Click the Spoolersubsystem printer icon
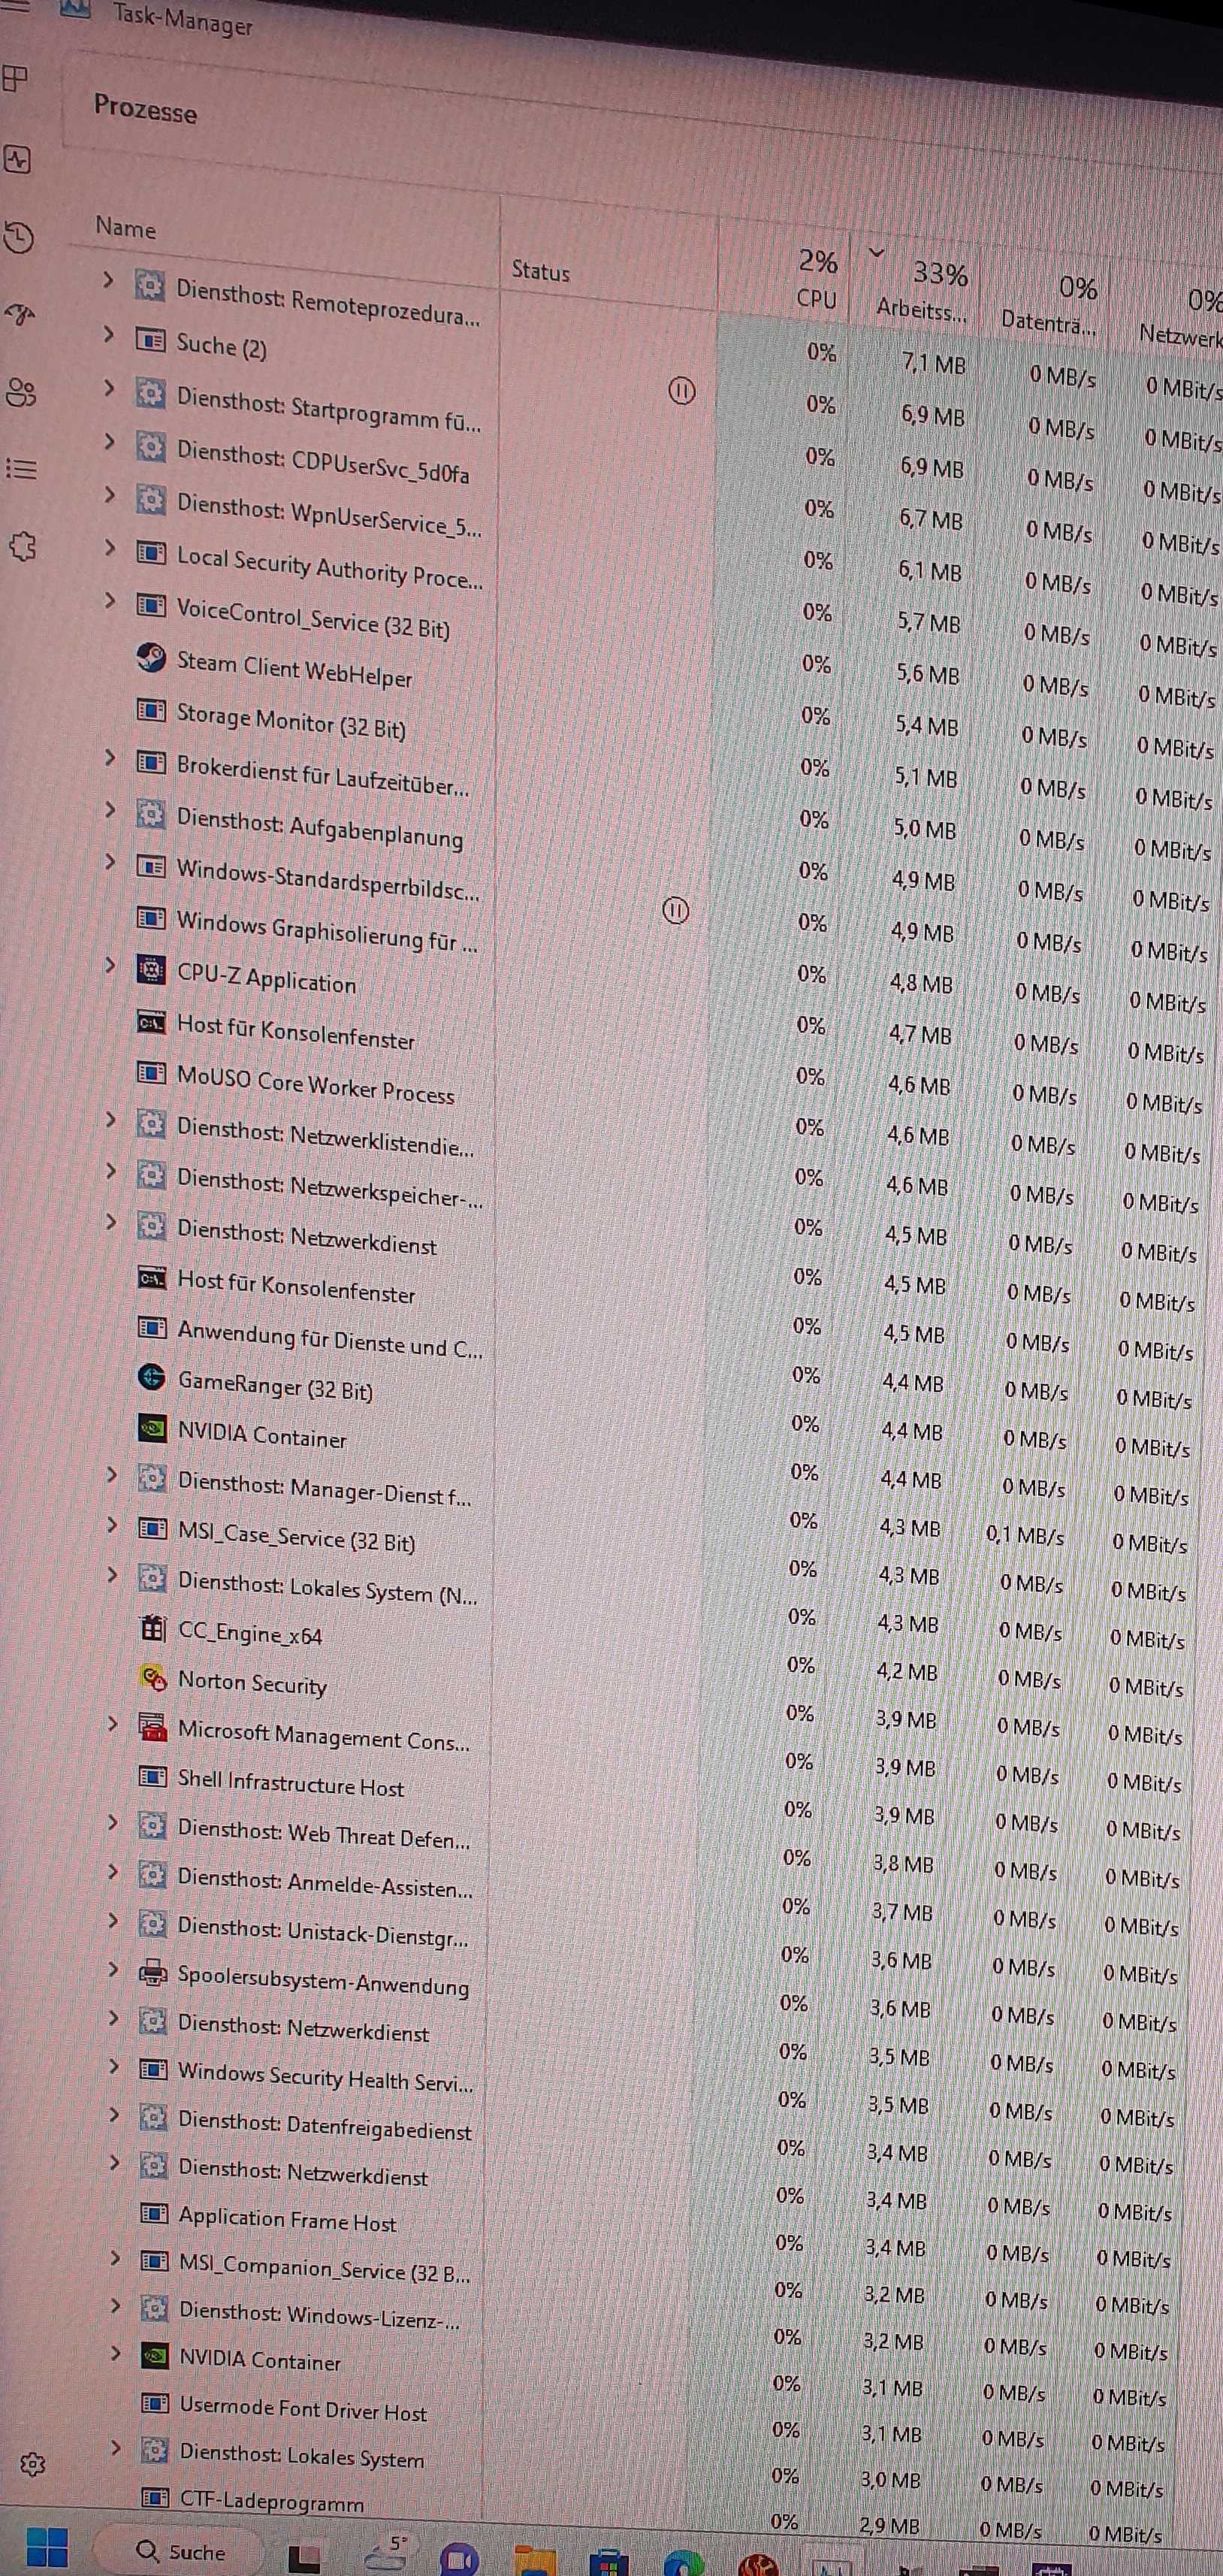The height and width of the screenshot is (2576, 1223). click(153, 1972)
